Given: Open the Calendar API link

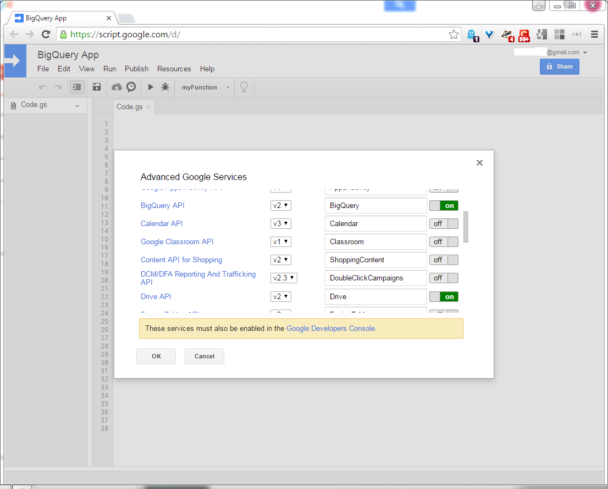Looking at the screenshot, I should [x=162, y=224].
